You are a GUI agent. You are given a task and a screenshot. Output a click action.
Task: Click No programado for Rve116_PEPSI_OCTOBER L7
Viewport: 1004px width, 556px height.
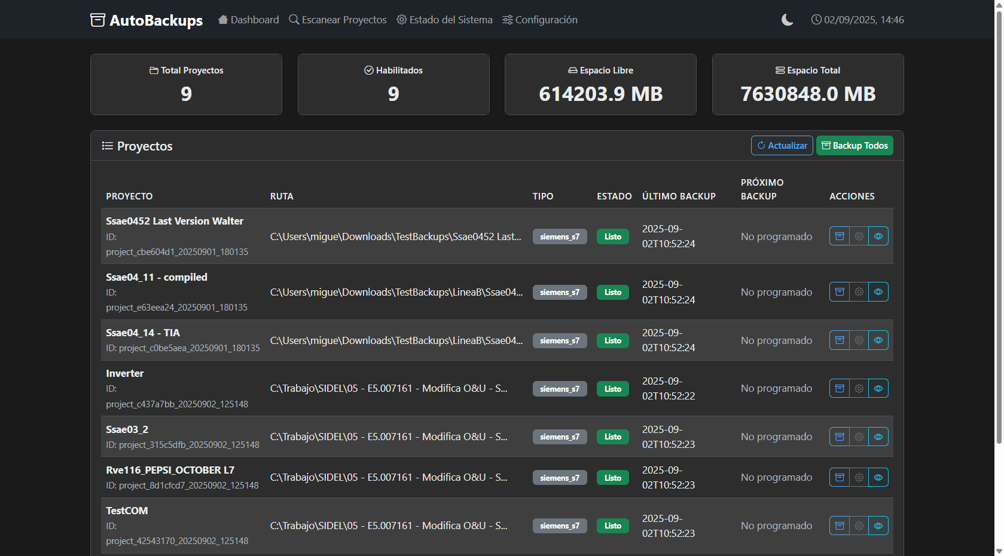pyautogui.click(x=776, y=477)
